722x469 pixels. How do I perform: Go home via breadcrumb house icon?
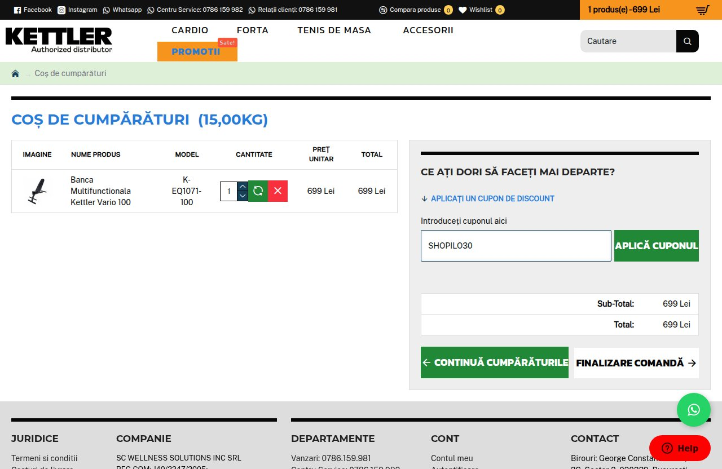15,73
